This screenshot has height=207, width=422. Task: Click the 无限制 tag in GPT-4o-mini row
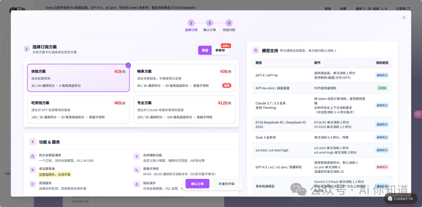coord(382,88)
